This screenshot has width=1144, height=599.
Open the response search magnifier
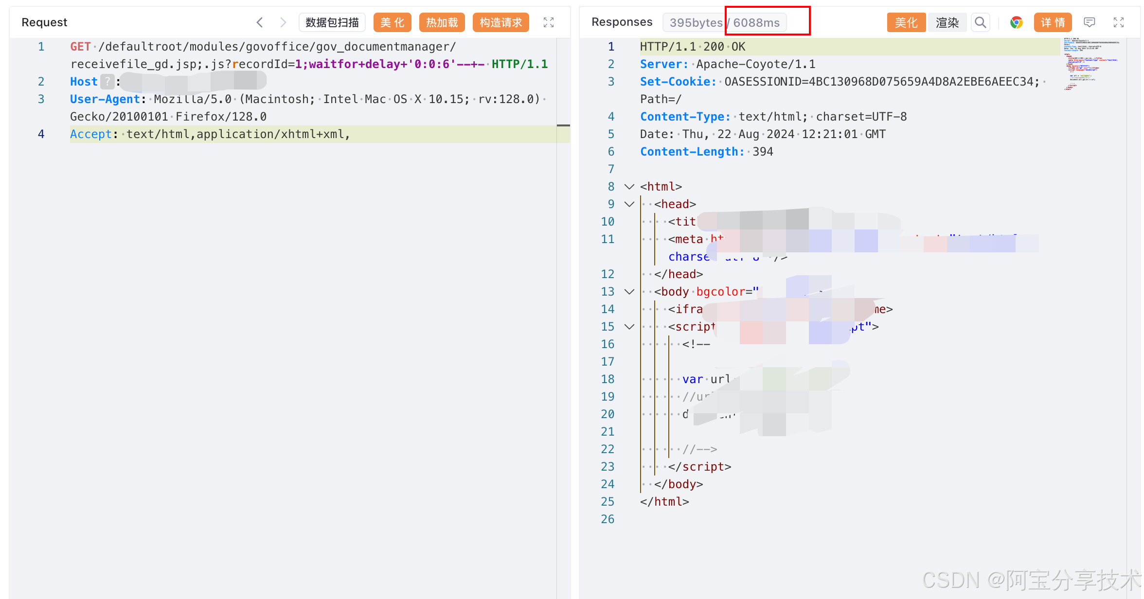[981, 22]
